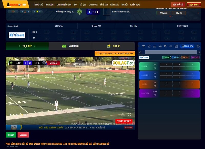The image size is (205, 149).
Task: Click the yellow card stat chip
Action: [x=37, y=12]
